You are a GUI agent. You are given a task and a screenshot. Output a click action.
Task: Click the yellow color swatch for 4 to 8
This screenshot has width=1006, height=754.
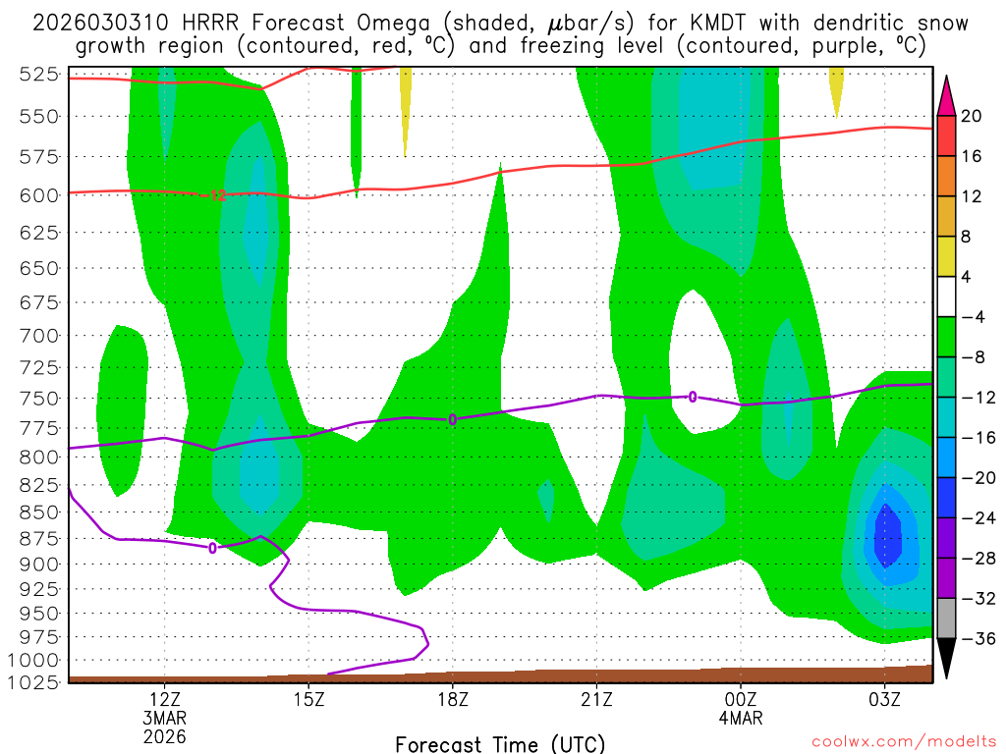(946, 256)
